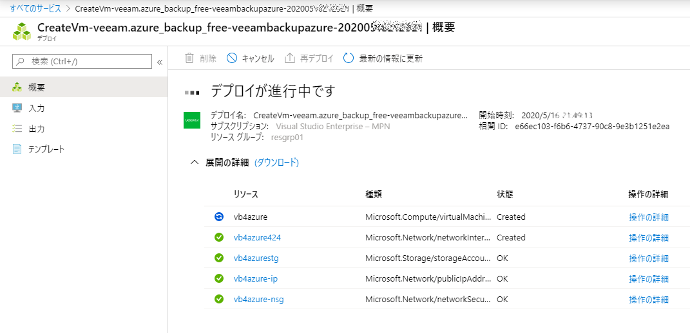Screen dimensions: 690x333
Task: Click the Microsoft.Network/networkInter... type cell
Action: tap(428, 238)
